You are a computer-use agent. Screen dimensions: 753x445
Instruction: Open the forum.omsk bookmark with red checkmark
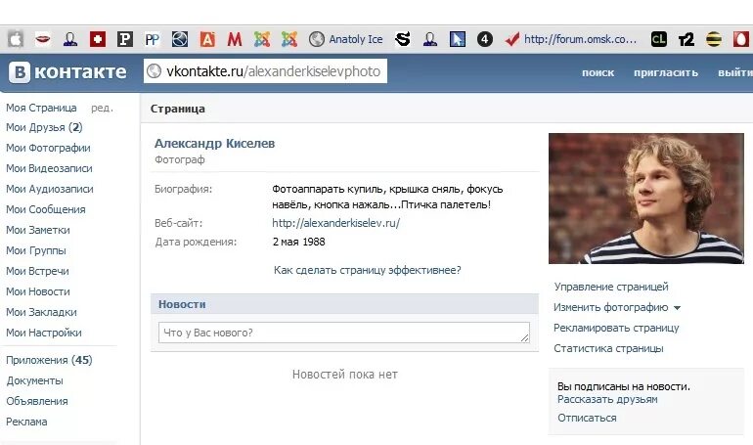tap(571, 39)
